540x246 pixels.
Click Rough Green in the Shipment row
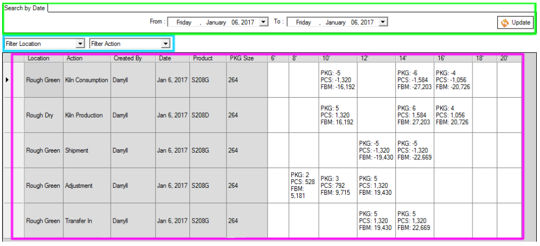pyautogui.click(x=44, y=150)
